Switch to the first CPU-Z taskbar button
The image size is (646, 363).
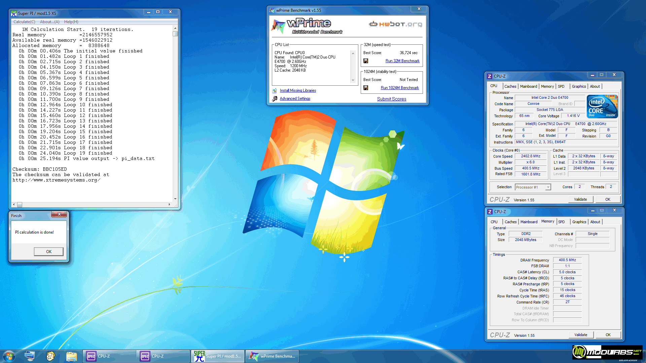109,356
